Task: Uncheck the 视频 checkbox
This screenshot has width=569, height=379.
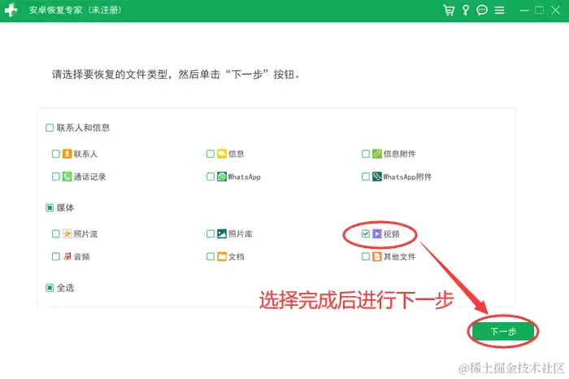Action: (366, 233)
